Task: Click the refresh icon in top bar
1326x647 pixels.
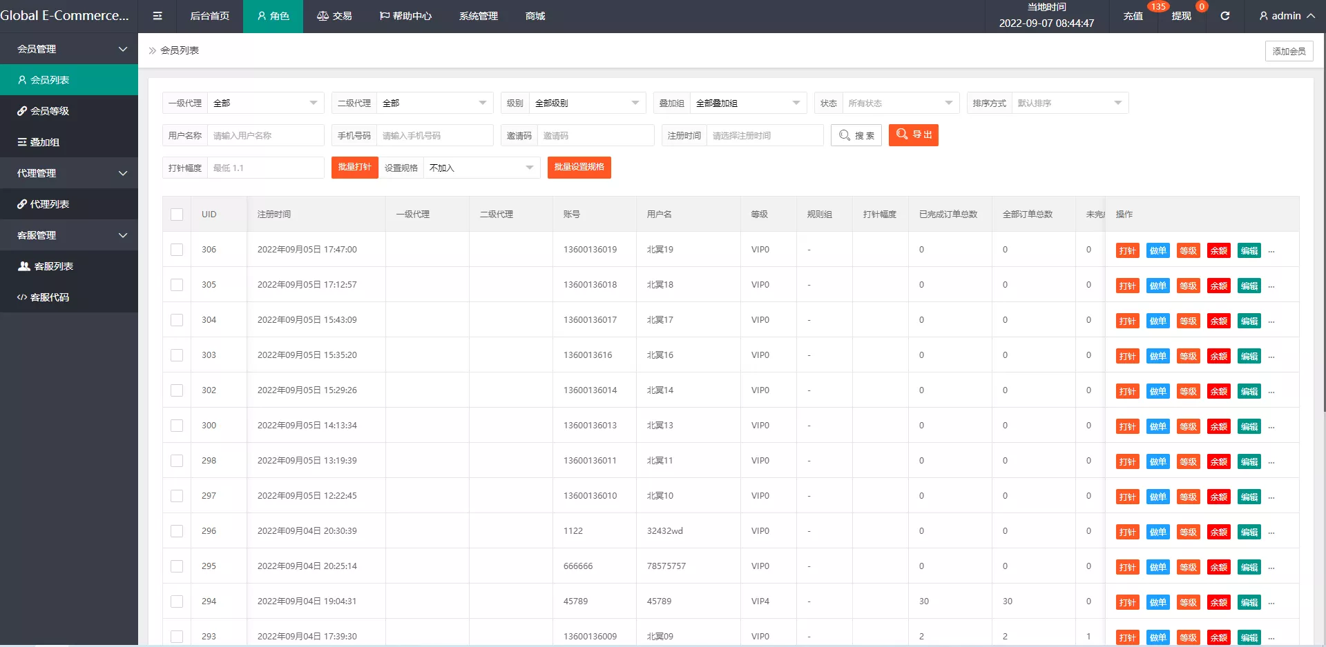Action: pyautogui.click(x=1224, y=16)
